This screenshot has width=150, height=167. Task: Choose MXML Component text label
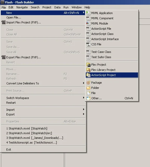click(x=102, y=18)
